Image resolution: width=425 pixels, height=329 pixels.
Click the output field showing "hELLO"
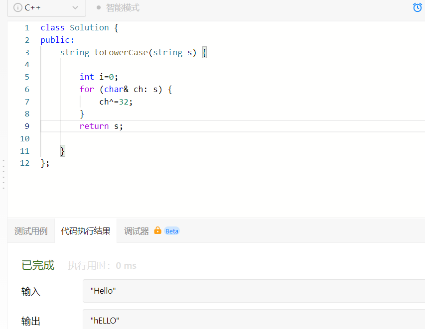tap(254, 320)
